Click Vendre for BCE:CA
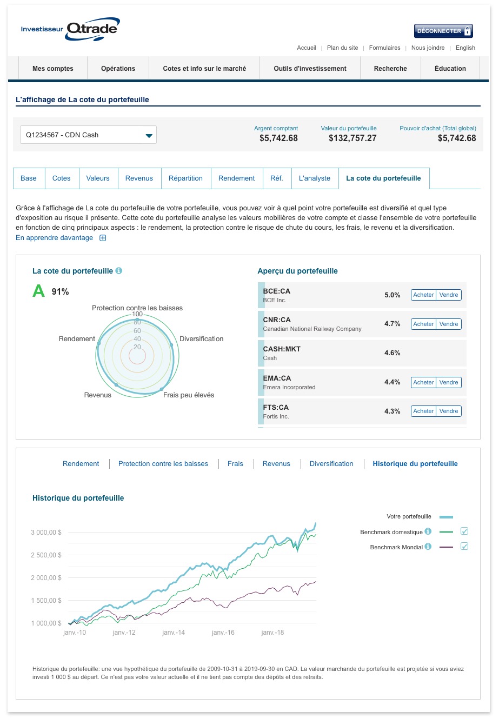The height and width of the screenshot is (725, 499). tap(449, 295)
